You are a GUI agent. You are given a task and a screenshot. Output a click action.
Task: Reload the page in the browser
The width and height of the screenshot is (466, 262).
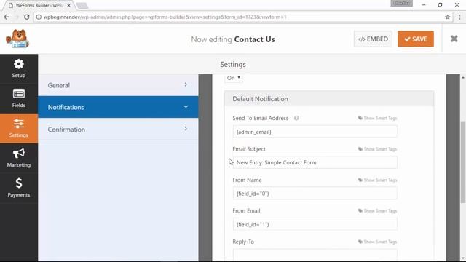(x=26, y=17)
